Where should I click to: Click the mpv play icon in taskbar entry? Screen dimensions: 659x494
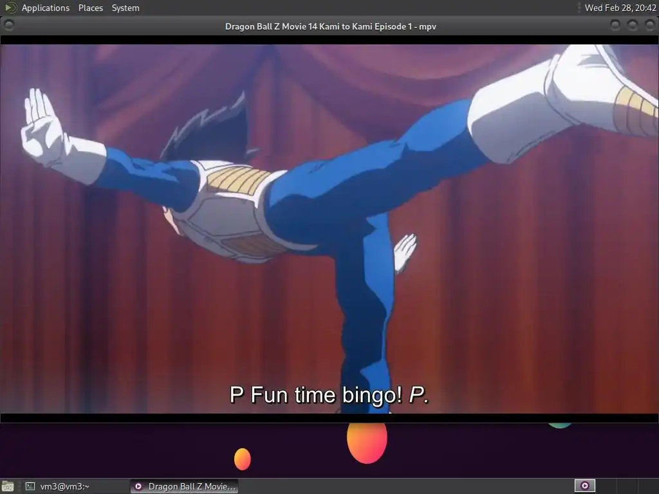pyautogui.click(x=138, y=486)
